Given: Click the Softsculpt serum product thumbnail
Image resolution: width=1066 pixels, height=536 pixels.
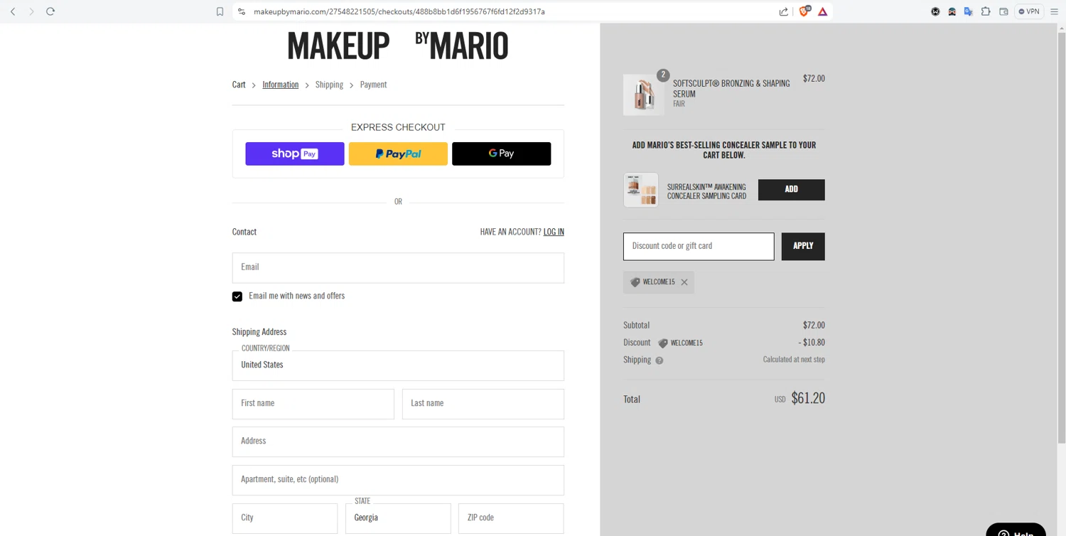Looking at the screenshot, I should [644, 95].
